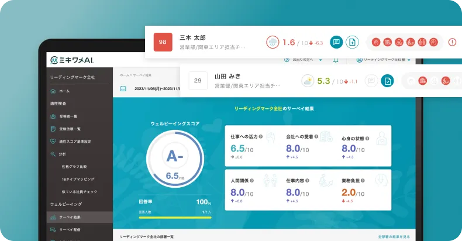Click the A- wellbeing score gauge
This screenshot has width=462, height=241.
pyautogui.click(x=175, y=159)
